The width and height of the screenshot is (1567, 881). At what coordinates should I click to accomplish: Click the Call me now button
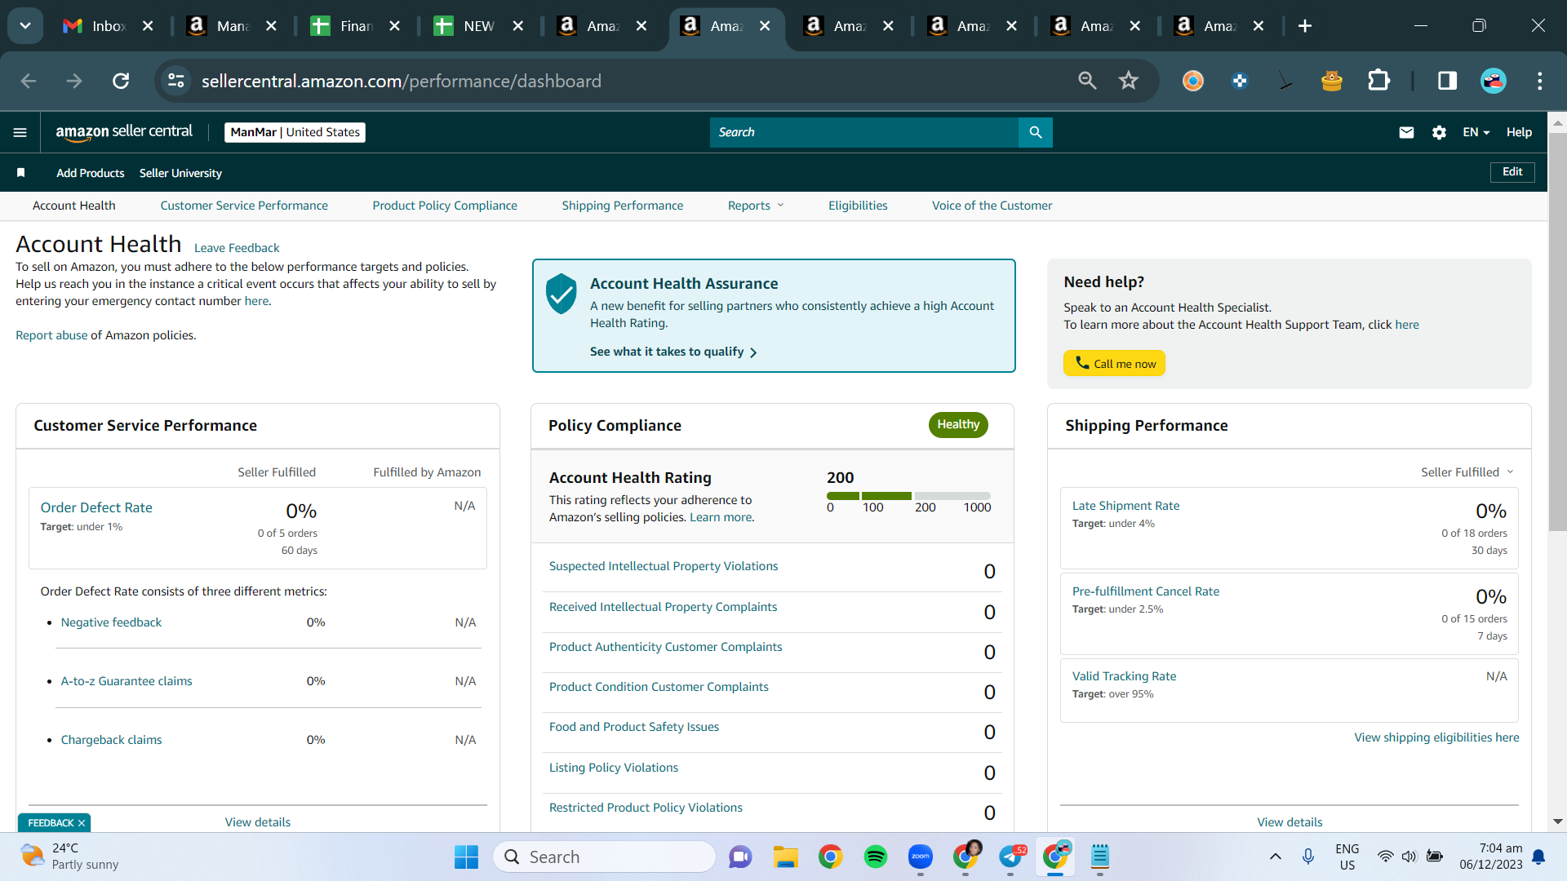click(1115, 364)
